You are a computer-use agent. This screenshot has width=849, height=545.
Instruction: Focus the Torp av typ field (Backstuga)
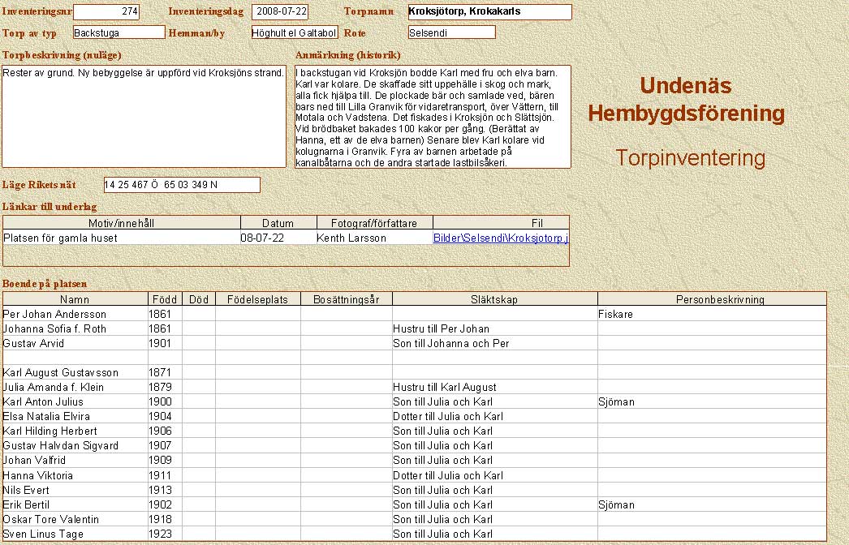[x=119, y=32]
